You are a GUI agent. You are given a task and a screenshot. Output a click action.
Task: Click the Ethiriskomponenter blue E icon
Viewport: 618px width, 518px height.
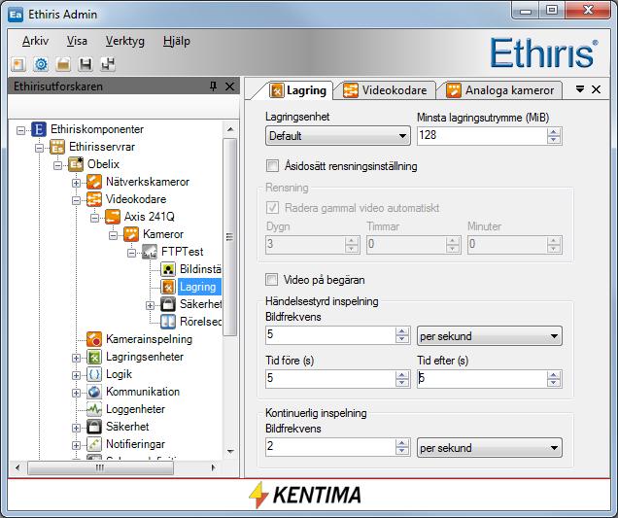point(39,129)
